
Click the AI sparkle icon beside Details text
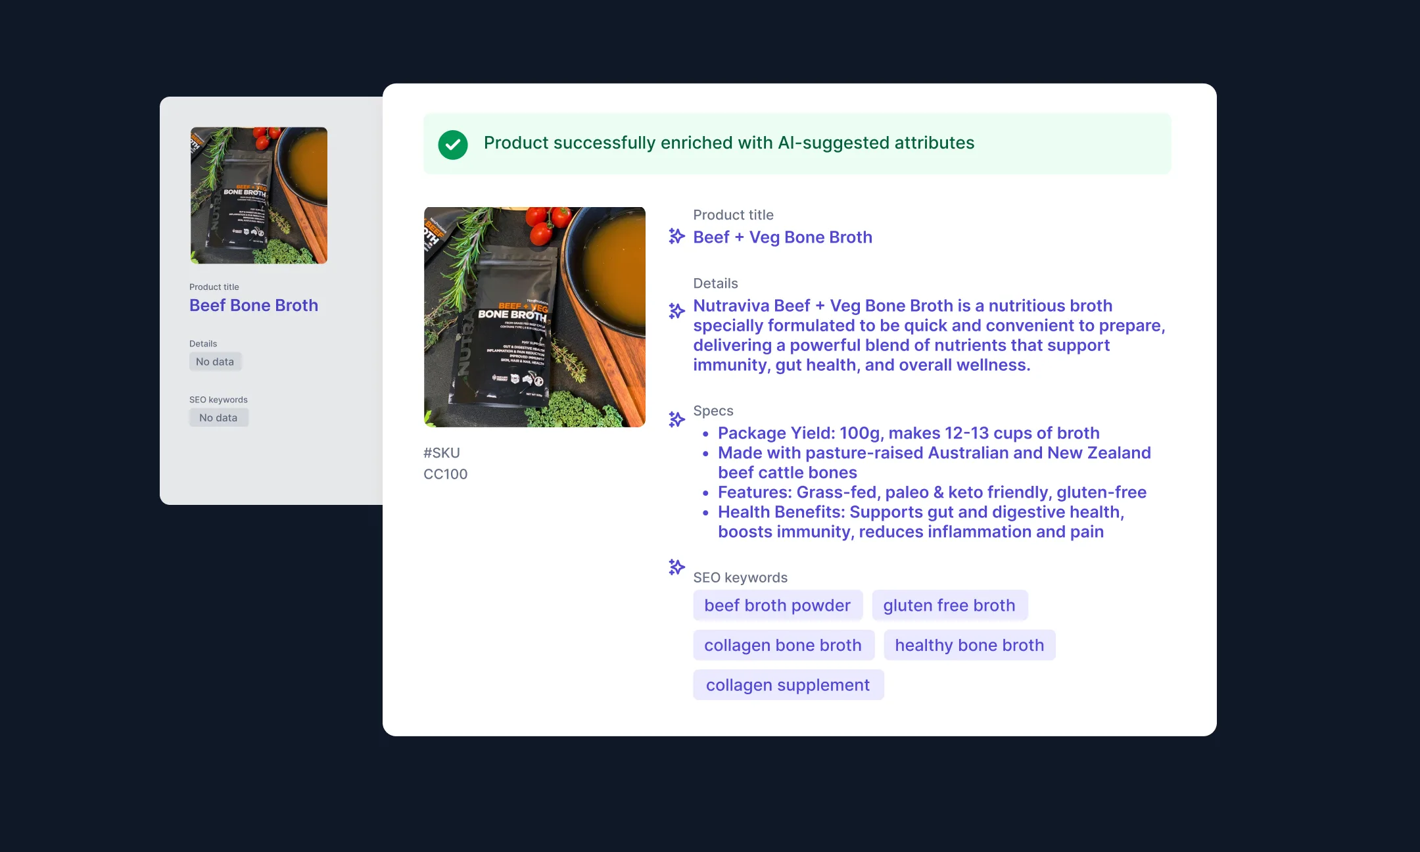(x=676, y=310)
